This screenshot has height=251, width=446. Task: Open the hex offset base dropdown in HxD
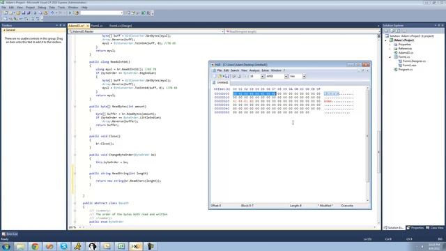(304, 76)
